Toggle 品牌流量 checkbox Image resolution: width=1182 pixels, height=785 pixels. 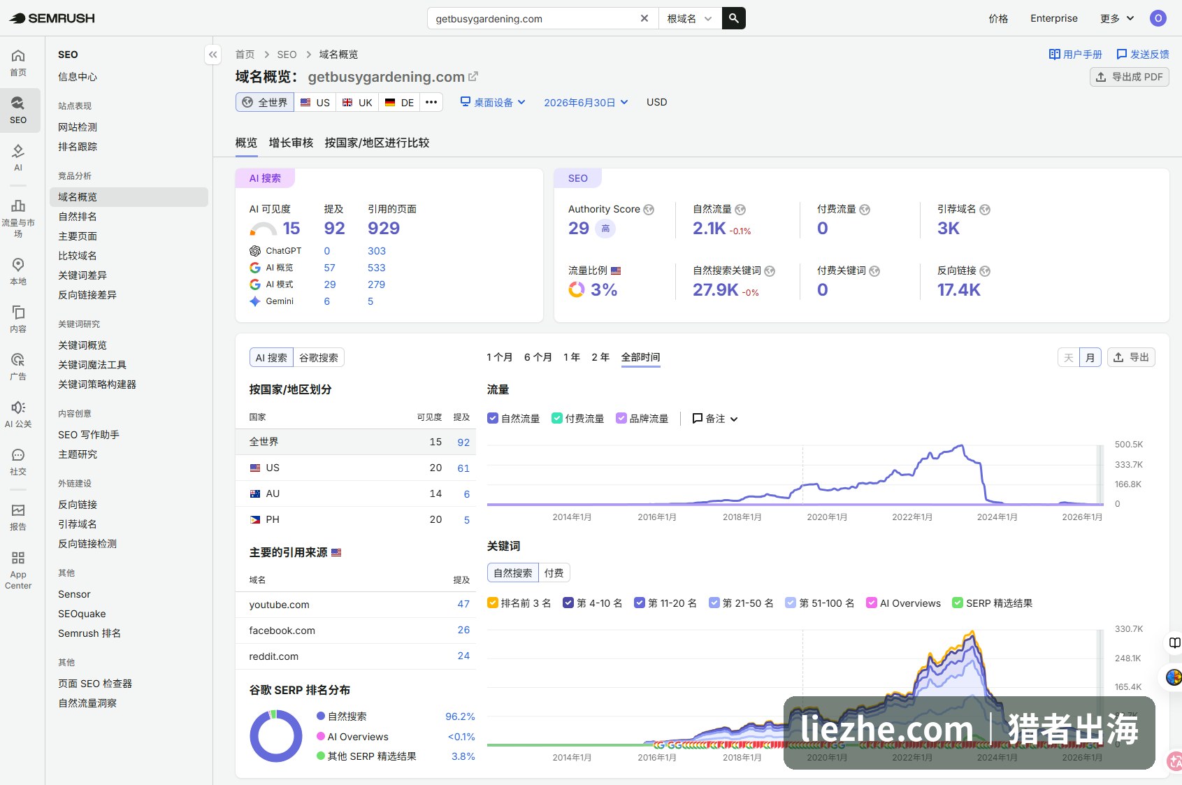[x=621, y=418]
